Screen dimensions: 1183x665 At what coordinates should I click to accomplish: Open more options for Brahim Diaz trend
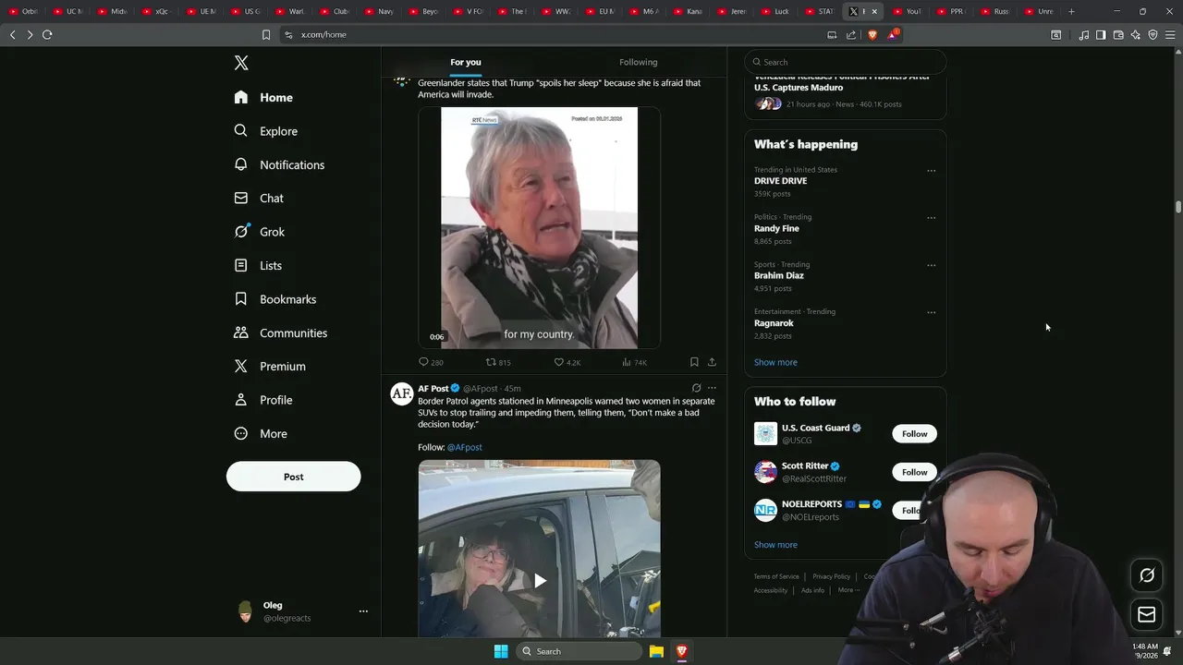[x=931, y=265]
